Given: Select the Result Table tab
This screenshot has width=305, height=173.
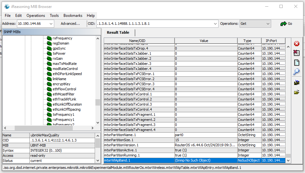Looking at the screenshot, I should pyautogui.click(x=118, y=32).
